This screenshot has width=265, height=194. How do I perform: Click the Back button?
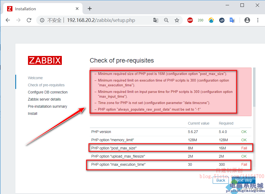point(221,180)
